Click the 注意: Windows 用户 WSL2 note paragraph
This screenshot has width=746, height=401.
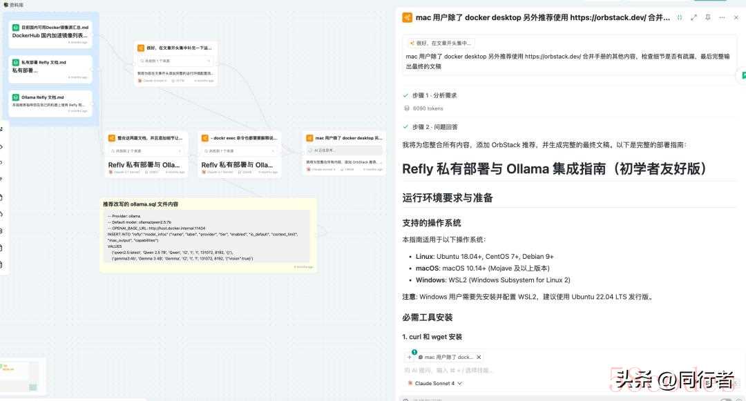point(528,297)
